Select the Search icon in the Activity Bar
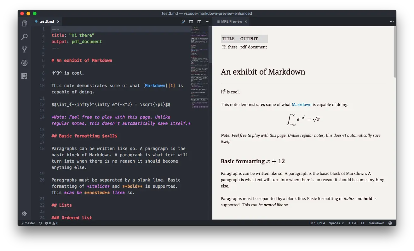 (24, 36)
